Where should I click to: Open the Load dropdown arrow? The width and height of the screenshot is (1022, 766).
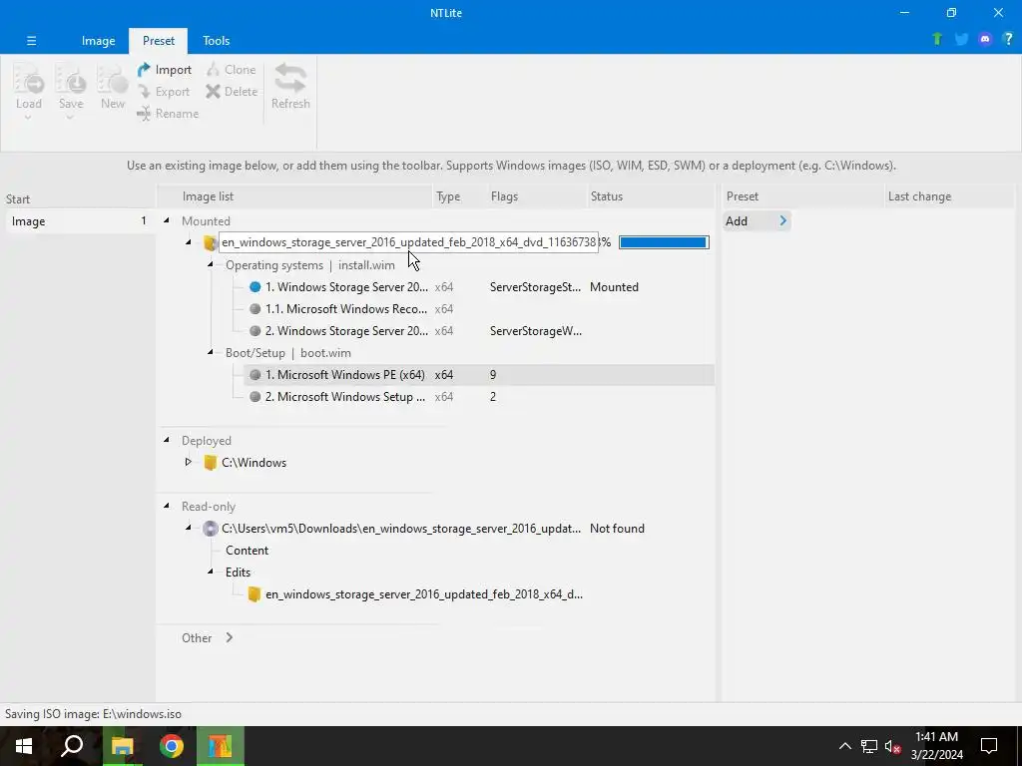pos(28,118)
